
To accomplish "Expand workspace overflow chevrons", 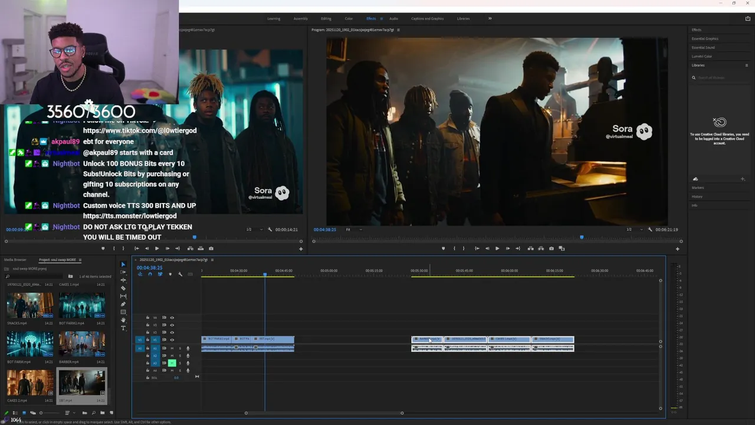I will tap(490, 18).
